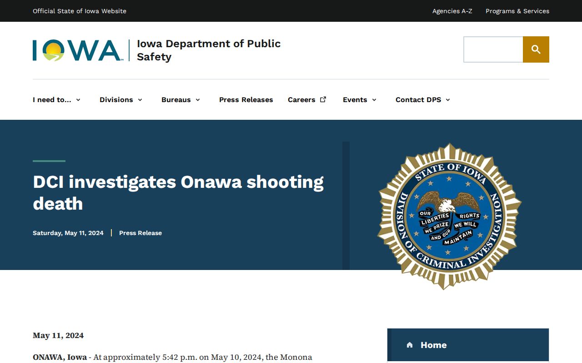Open Agencies A-Z link
Screen dimensions: 582x363
[452, 11]
